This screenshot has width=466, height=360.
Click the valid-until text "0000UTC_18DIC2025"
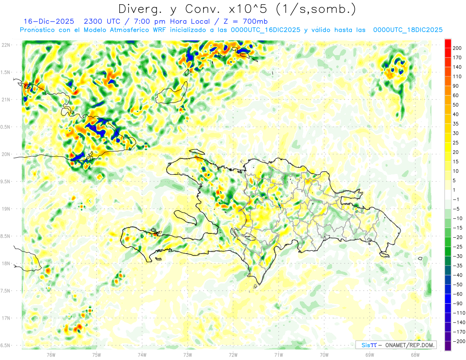click(x=408, y=30)
